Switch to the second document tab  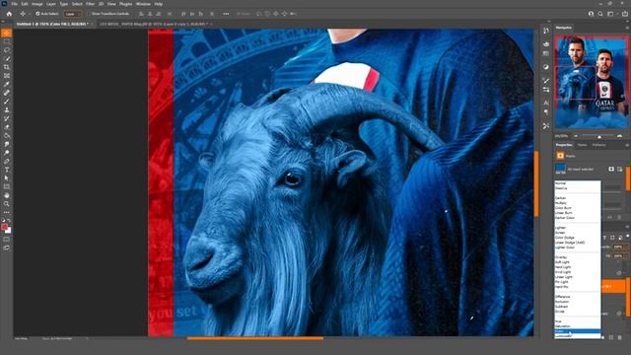[156, 24]
